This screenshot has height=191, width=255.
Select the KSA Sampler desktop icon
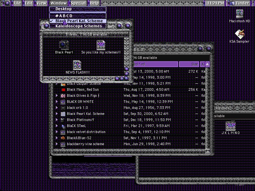[240, 34]
